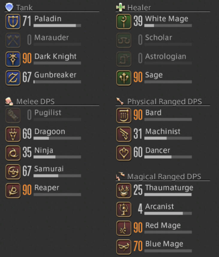Click the Paladin shield job icon
This screenshot has height=257, width=219.
click(13, 22)
